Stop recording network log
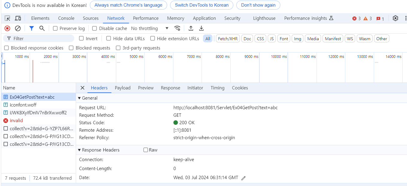This screenshot has width=407, height=186. pos(7,28)
